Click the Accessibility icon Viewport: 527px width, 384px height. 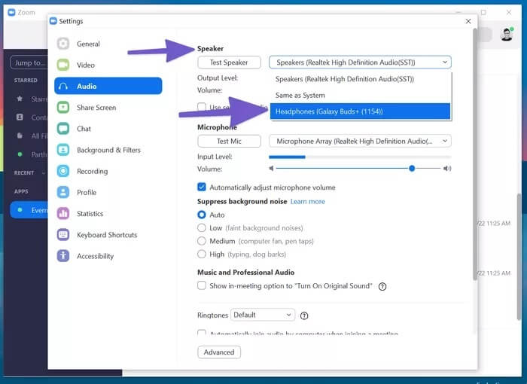[x=62, y=255]
